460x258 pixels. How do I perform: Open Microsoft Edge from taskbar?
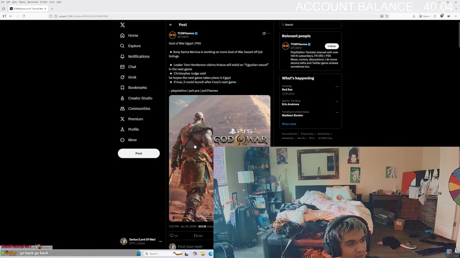coord(211,254)
